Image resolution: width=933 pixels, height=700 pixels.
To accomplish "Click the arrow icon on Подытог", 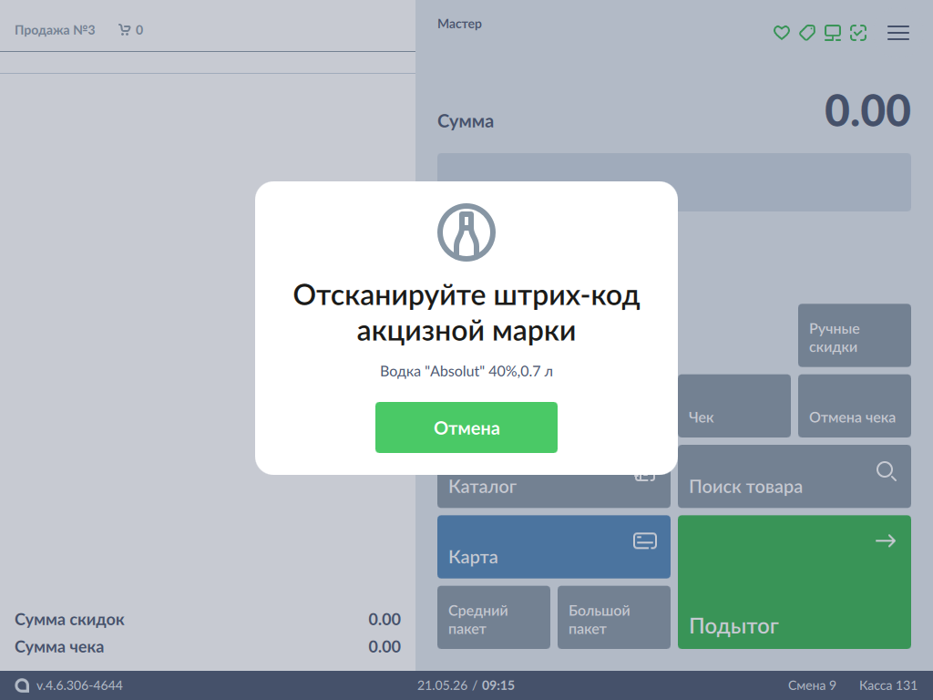I will click(x=886, y=540).
